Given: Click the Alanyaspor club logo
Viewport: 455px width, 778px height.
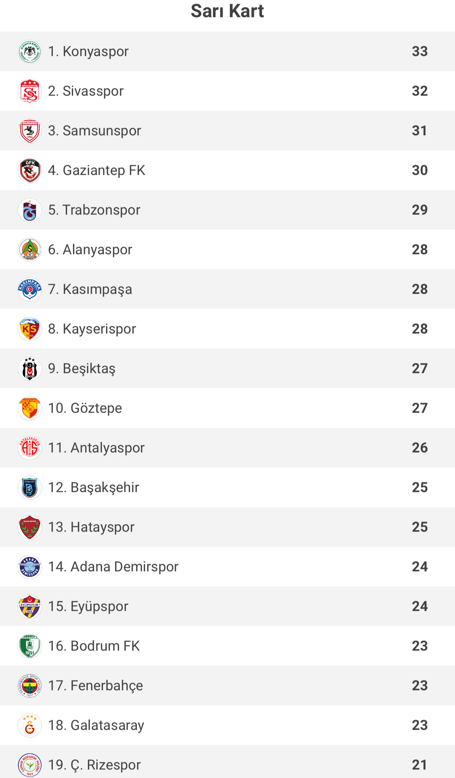Looking at the screenshot, I should (30, 249).
